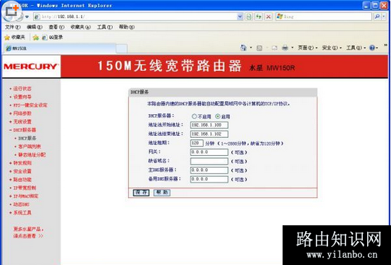This screenshot has height=265, width=391.
Task: Open the 工具(O) command bar dropdown
Action: (356, 48)
